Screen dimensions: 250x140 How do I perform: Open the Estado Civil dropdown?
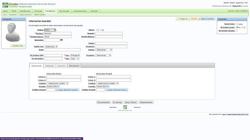(51, 47)
